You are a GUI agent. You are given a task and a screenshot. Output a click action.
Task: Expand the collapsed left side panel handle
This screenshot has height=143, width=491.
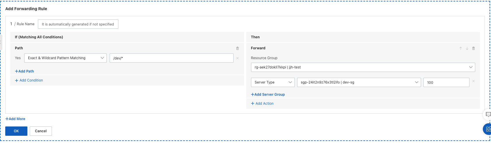click(x=1, y=42)
